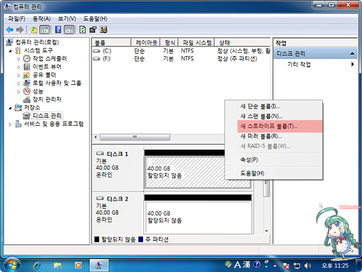This screenshot has height=272, width=362.
Task: Expand the 서비스 및 응용 프로그램 node
Action: coord(11,124)
